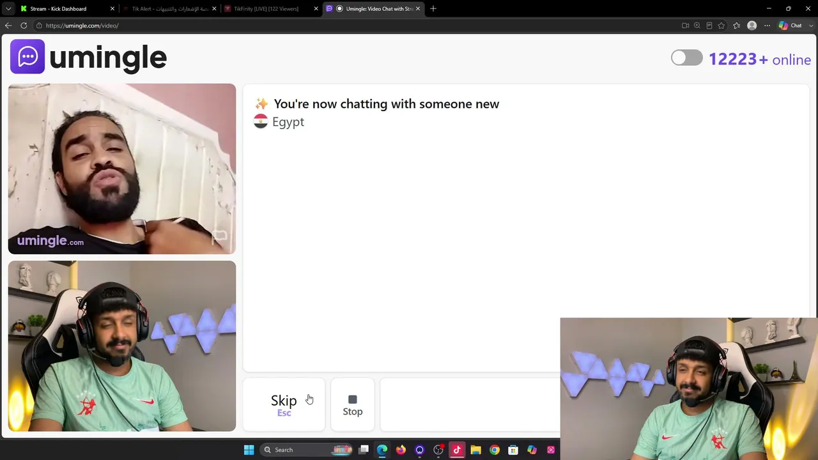This screenshot has height=460, width=818.
Task: Open Copilot from the taskbar
Action: click(532, 450)
